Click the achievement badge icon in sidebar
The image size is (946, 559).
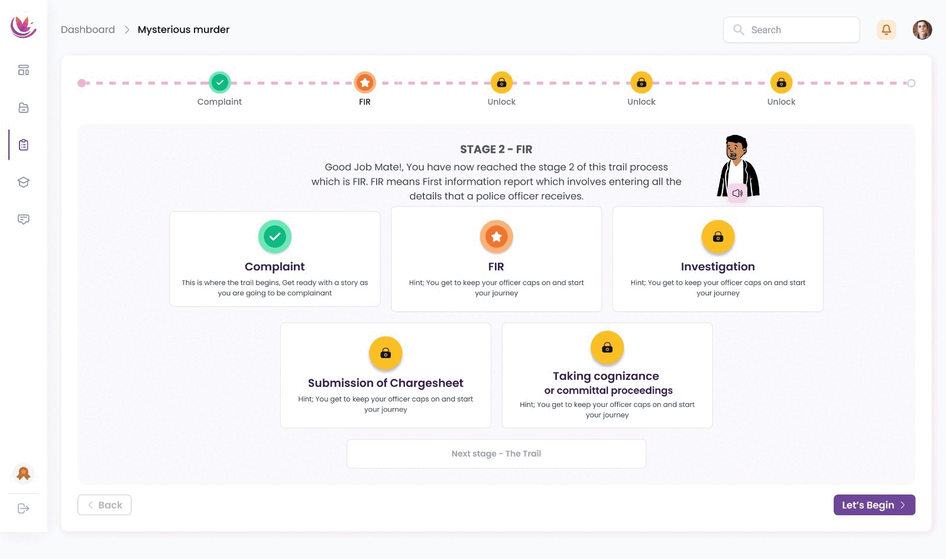[24, 474]
